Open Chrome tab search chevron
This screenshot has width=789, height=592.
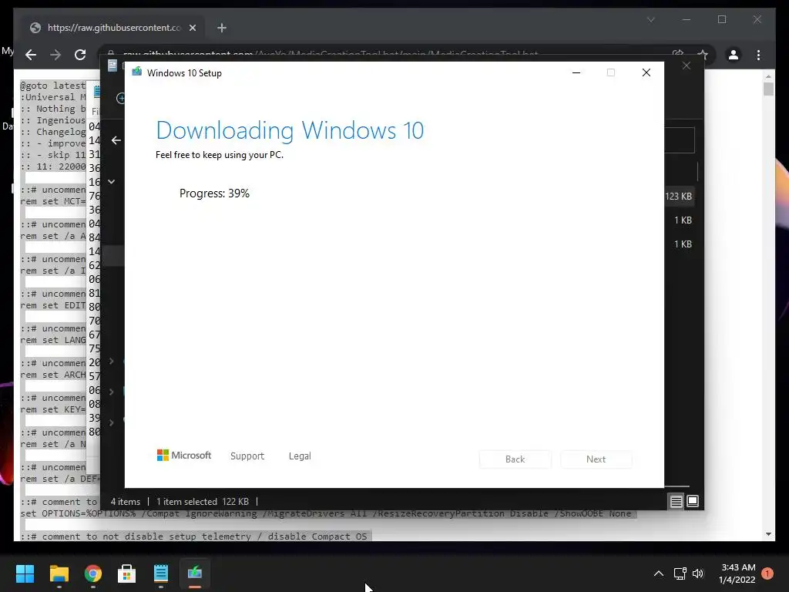click(650, 19)
